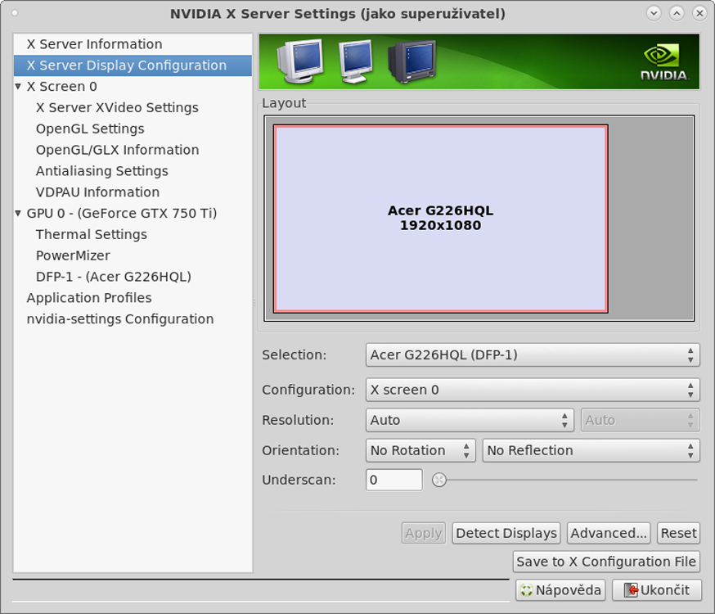Open Thermal Settings page

91,234
